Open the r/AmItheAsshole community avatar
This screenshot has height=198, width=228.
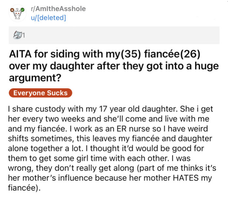(x=17, y=13)
